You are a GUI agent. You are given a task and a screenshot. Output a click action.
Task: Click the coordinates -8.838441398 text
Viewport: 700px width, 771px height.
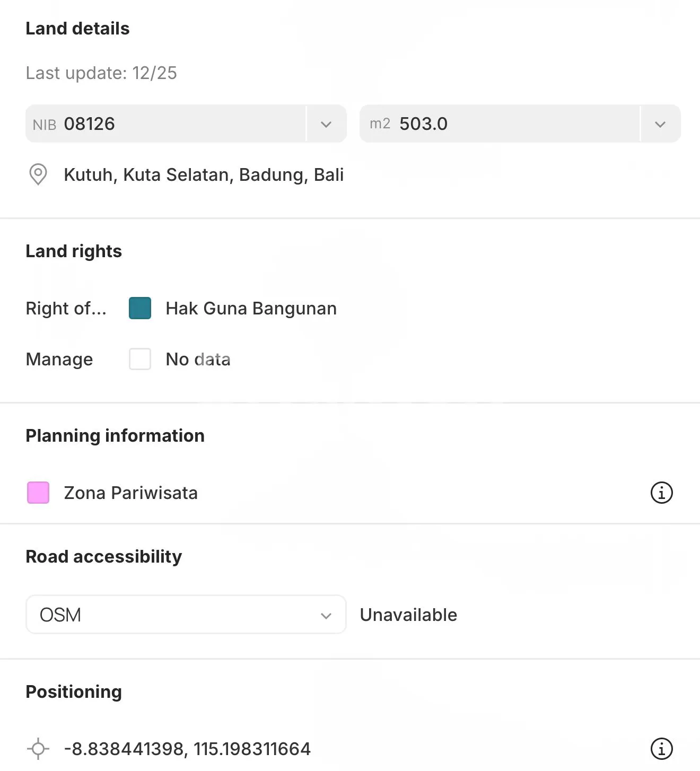pyautogui.click(x=187, y=749)
